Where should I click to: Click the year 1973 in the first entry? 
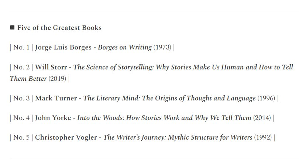162,47
